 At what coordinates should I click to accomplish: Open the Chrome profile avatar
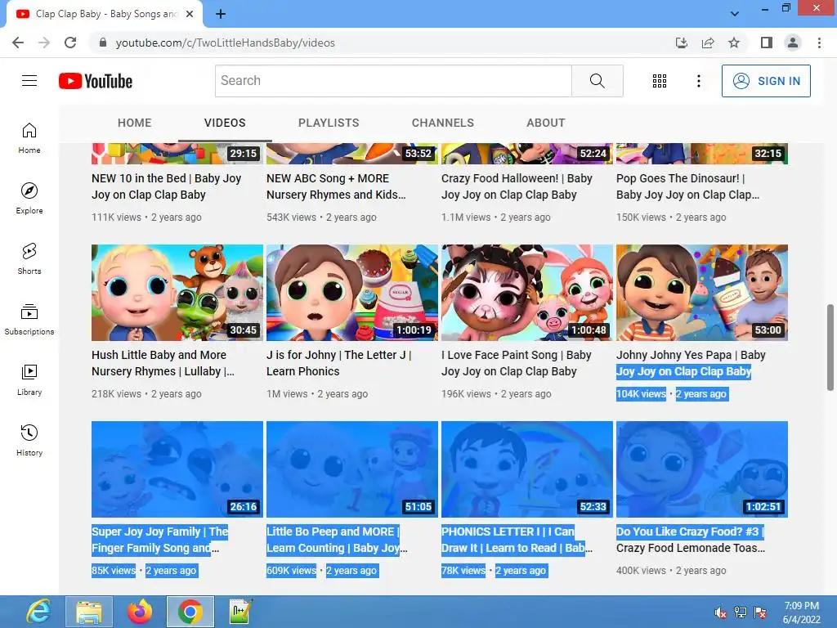coord(793,43)
